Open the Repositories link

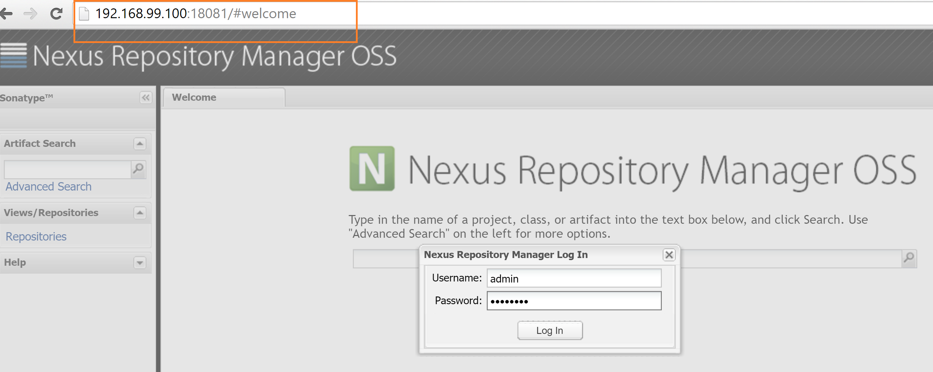click(36, 237)
